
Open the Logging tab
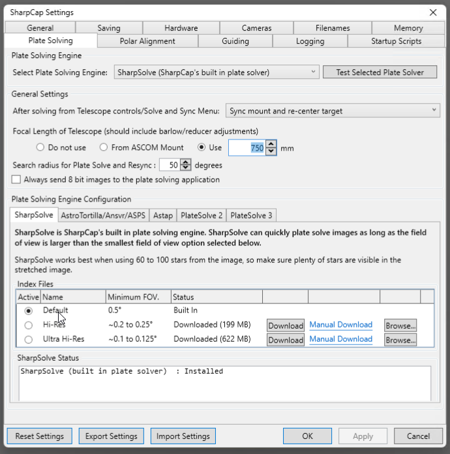click(310, 41)
